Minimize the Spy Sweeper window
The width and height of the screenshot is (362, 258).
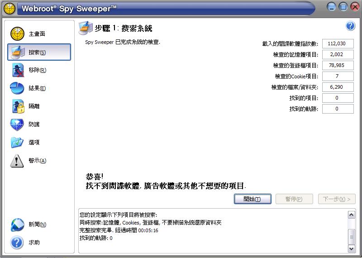(x=332, y=7)
